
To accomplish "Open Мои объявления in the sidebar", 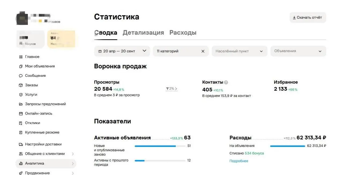I will click(x=40, y=66).
